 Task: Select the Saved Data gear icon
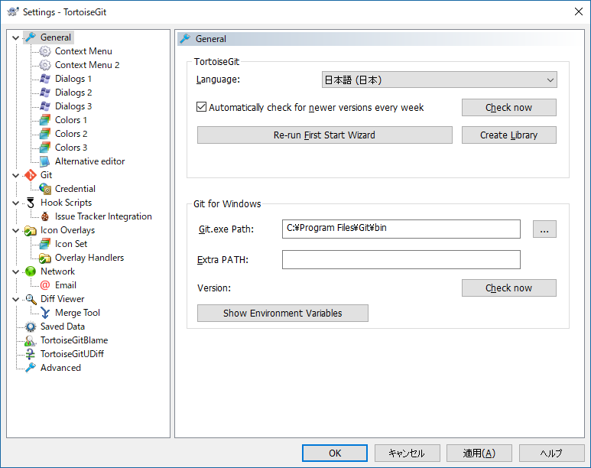pos(31,327)
